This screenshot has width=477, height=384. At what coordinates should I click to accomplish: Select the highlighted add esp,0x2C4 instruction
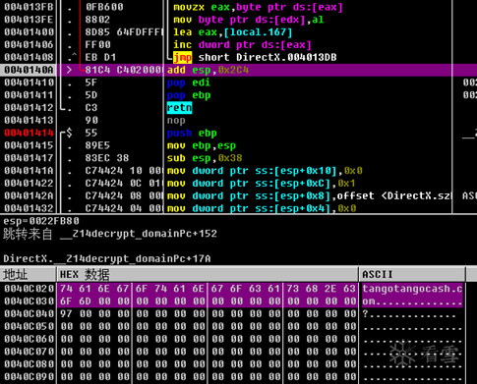208,70
